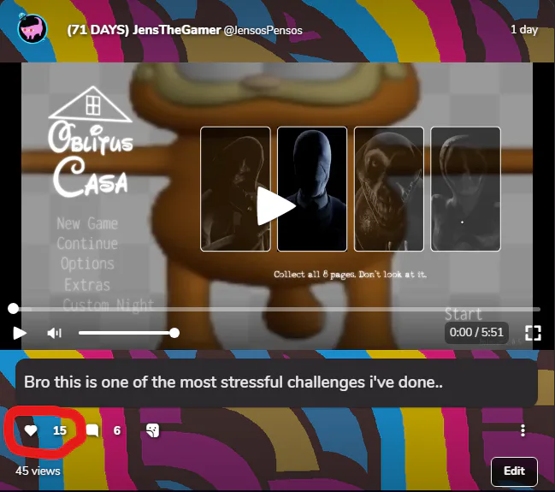Add a sticker reaction icon
The width and height of the screenshot is (555, 492).
[x=152, y=430]
